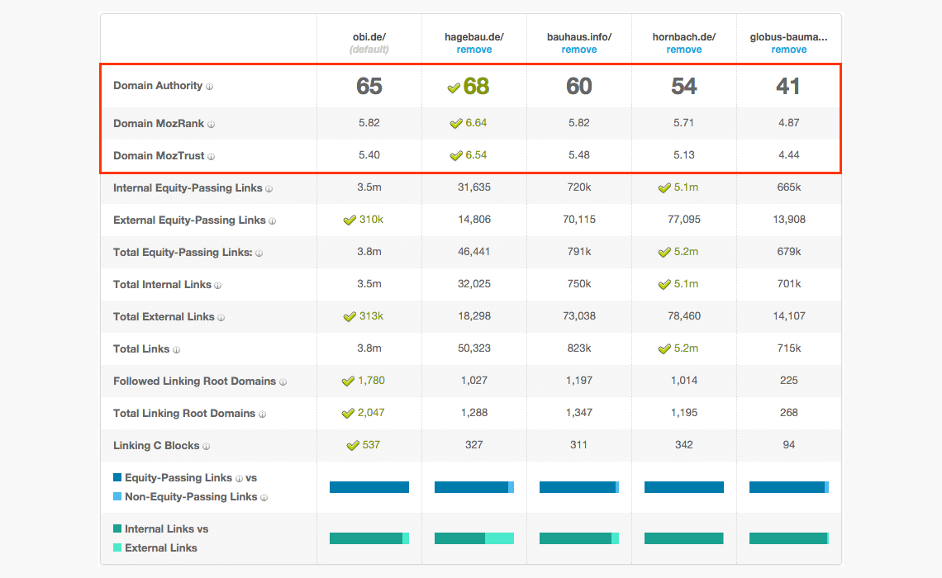
Task: Click the Internal Links vs legend label
Action: pos(166,528)
